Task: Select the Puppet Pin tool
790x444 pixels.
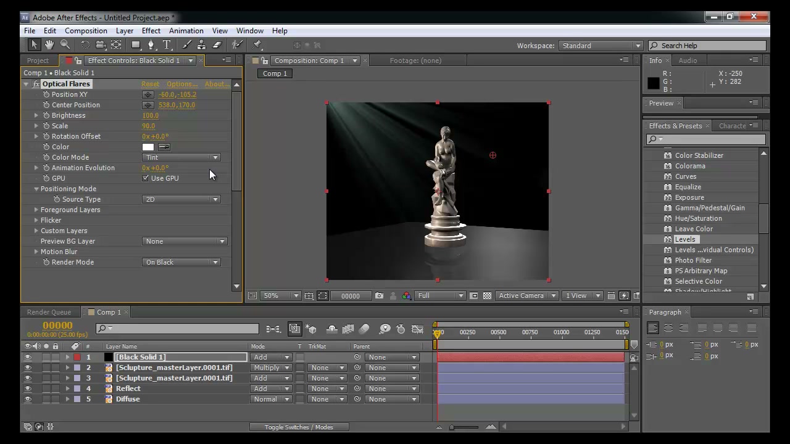Action: pos(257,45)
